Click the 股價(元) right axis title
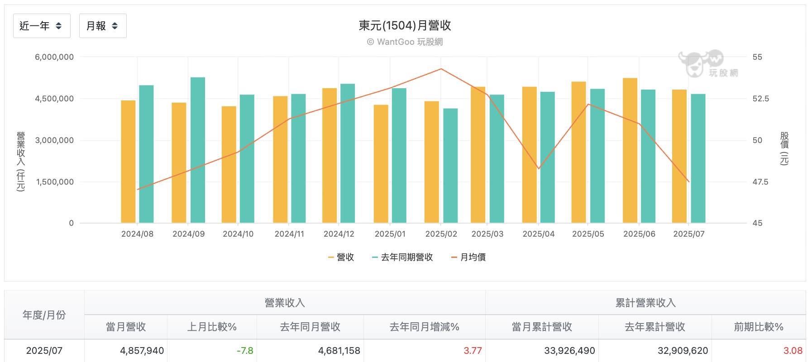The image size is (812, 362). coord(784,148)
